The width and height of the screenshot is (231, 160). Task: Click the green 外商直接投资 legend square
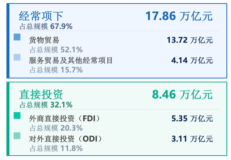point(17,116)
